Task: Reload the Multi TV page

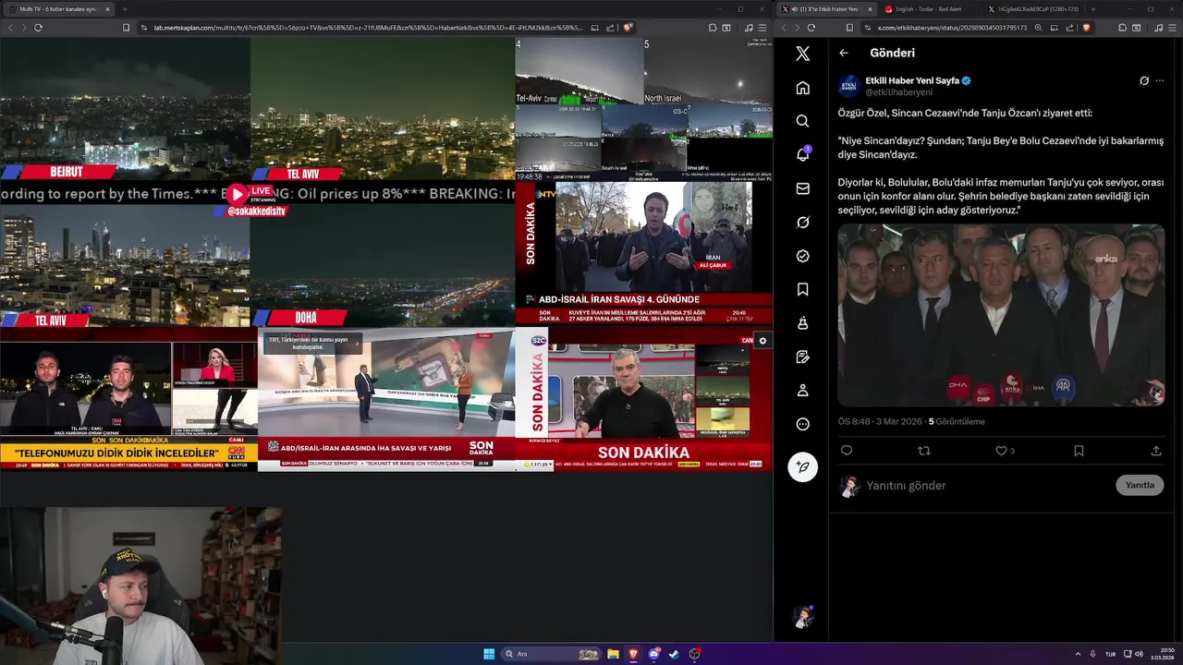Action: 38,28
